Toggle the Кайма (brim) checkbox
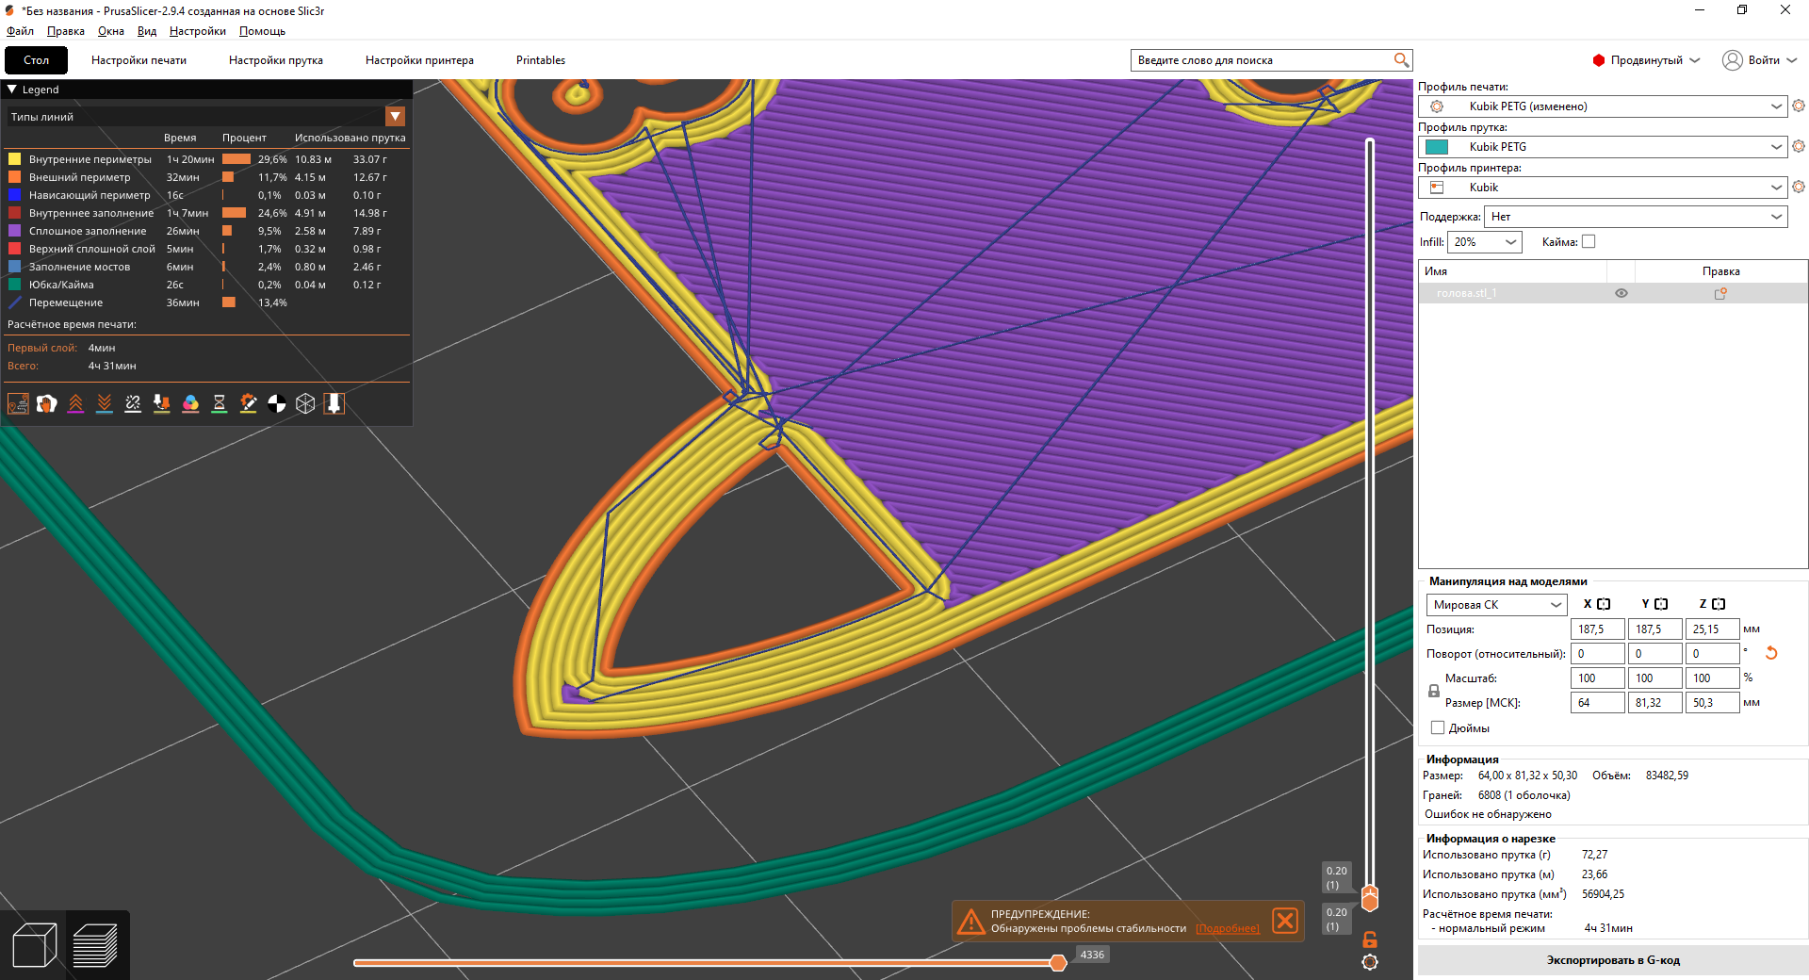The width and height of the screenshot is (1809, 980). (x=1589, y=242)
